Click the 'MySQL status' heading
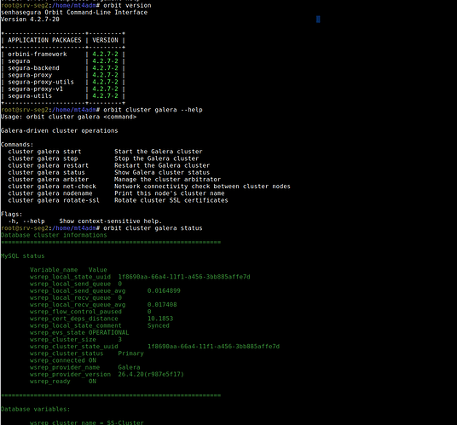Image resolution: width=457 pixels, height=425 pixels. pos(22,256)
